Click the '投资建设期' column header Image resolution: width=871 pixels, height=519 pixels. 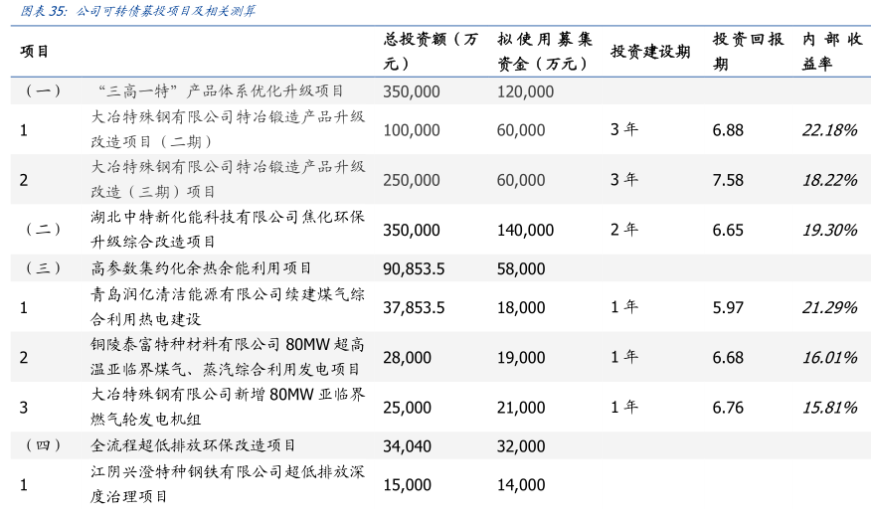tap(650, 52)
